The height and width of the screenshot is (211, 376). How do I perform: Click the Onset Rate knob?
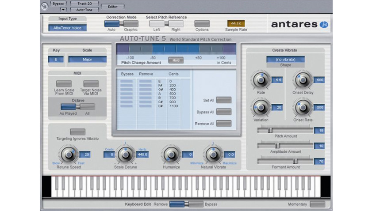303,108
